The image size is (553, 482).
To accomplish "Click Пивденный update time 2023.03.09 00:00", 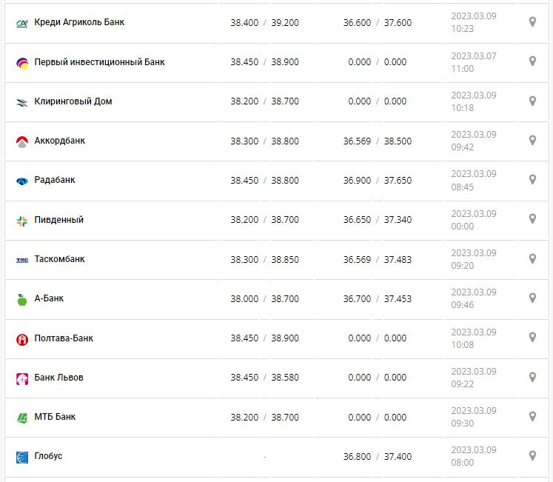I will click(474, 220).
